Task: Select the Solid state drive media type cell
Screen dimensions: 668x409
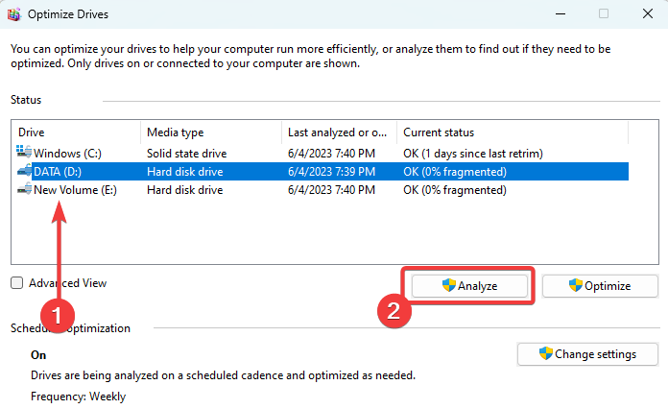Action: click(x=187, y=153)
